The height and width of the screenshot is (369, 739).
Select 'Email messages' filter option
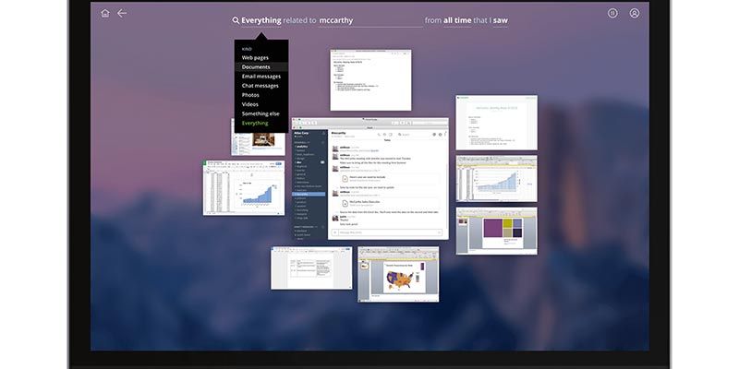261,77
